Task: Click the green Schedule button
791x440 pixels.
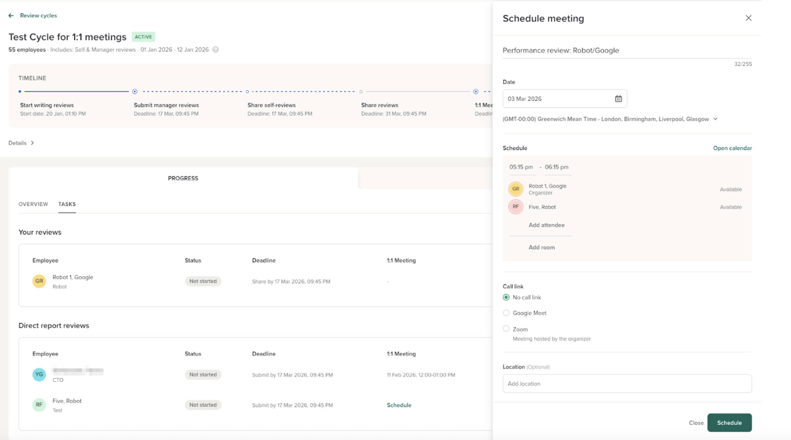Action: pos(729,423)
